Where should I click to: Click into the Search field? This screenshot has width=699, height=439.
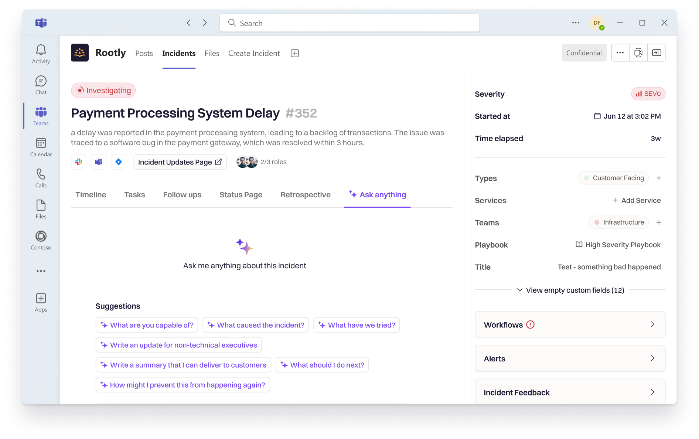coord(349,23)
